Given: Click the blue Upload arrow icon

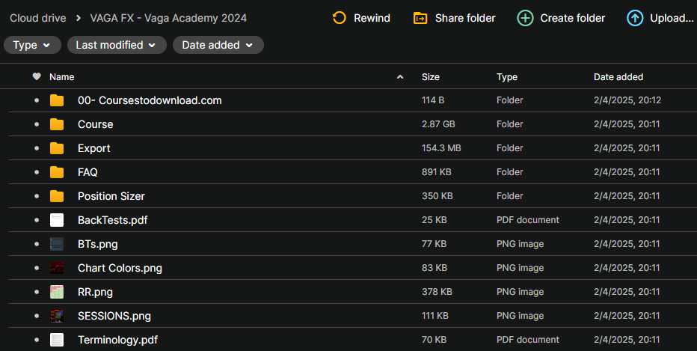Looking at the screenshot, I should pos(635,18).
